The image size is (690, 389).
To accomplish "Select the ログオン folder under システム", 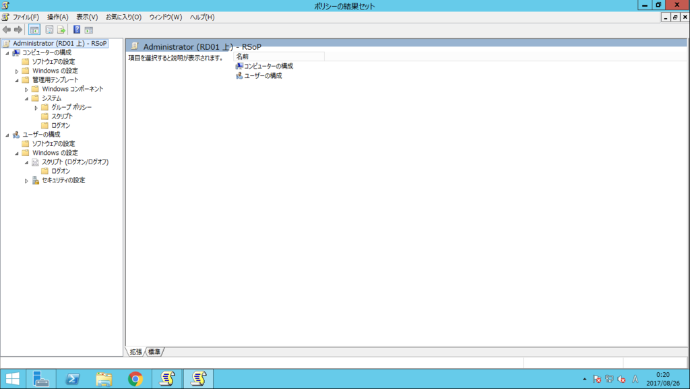I will pyautogui.click(x=61, y=126).
